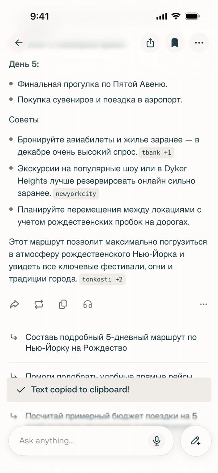This screenshot has height=473, width=218.
Task: Copy the answer with the copy icon
Action: [63, 305]
